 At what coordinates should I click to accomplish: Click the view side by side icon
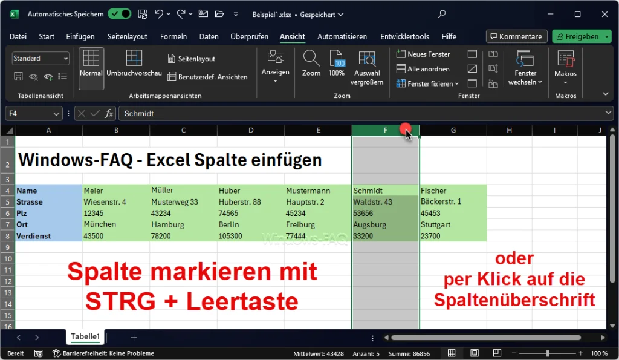pos(493,54)
